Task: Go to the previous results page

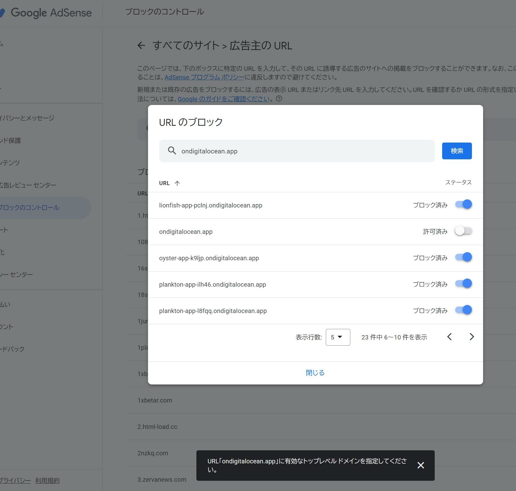Action: [x=449, y=337]
